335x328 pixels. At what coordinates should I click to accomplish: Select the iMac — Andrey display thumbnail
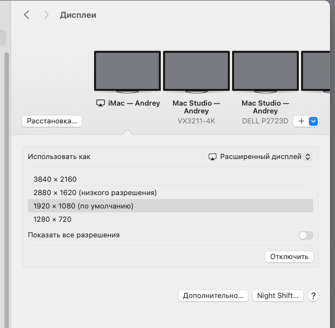point(127,72)
